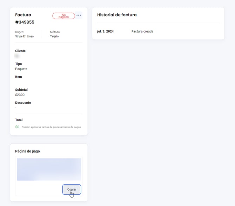Click the 'Paquete' type value
Screen dimensions: 235x206
pos(21,69)
